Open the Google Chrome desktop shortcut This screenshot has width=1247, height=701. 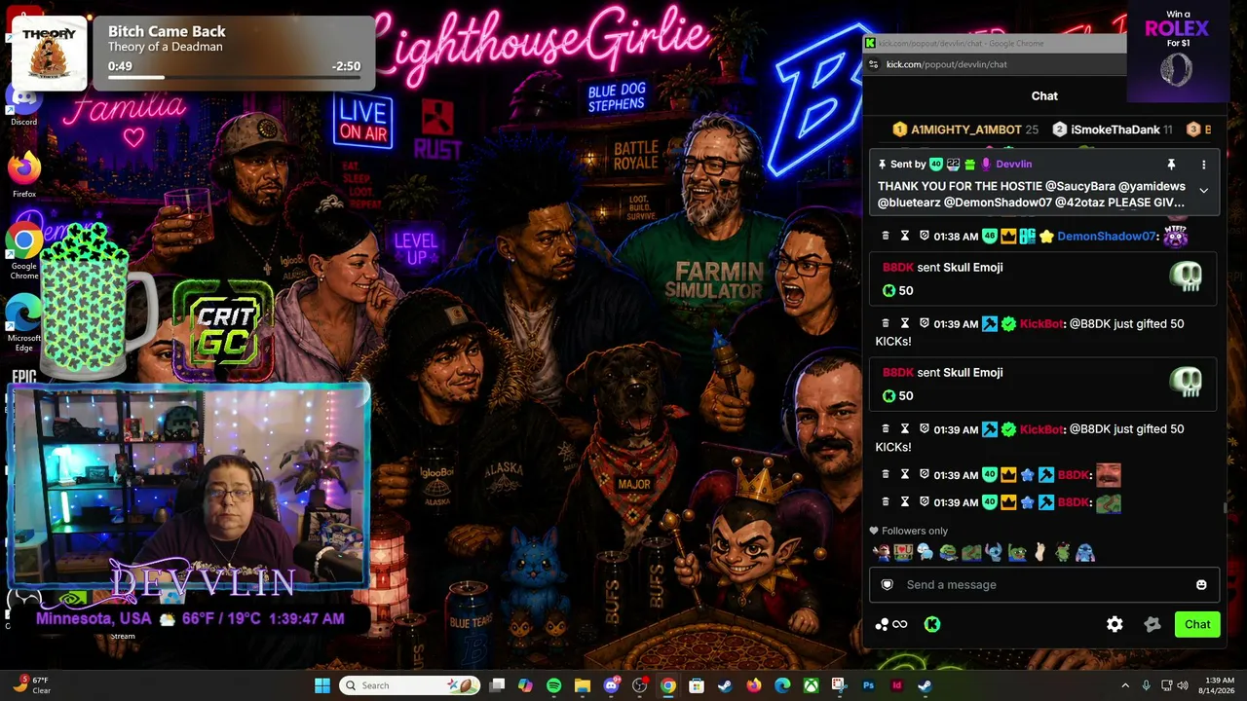coord(23,251)
